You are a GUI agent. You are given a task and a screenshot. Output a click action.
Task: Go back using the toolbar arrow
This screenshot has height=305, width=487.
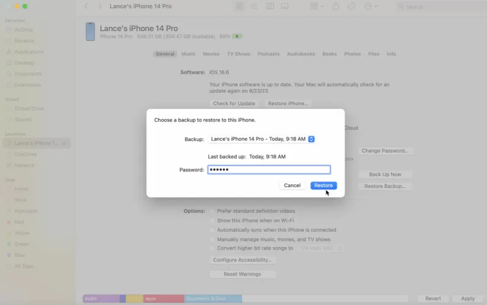tap(86, 6)
